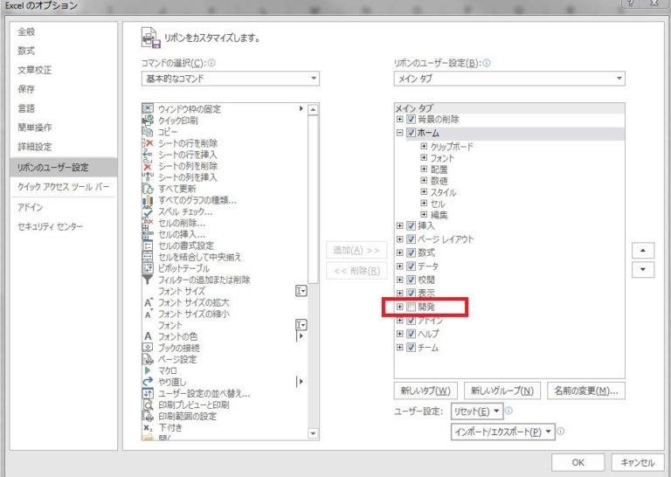Click the OK button
Viewport: 671px width, 477px height.
tap(578, 462)
